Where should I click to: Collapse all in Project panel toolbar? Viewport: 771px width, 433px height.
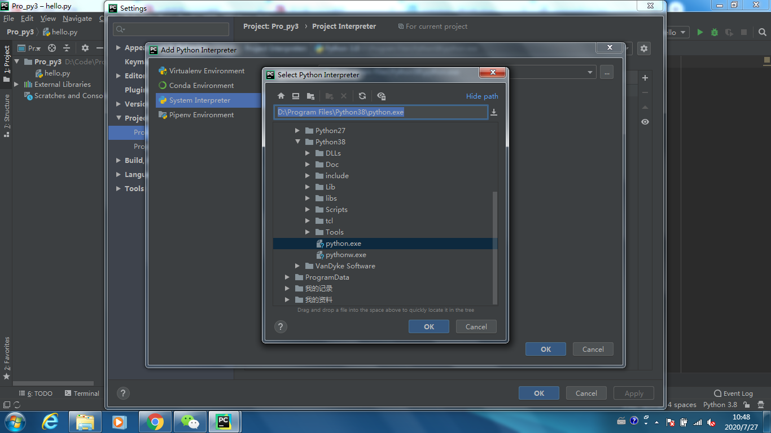pos(67,48)
